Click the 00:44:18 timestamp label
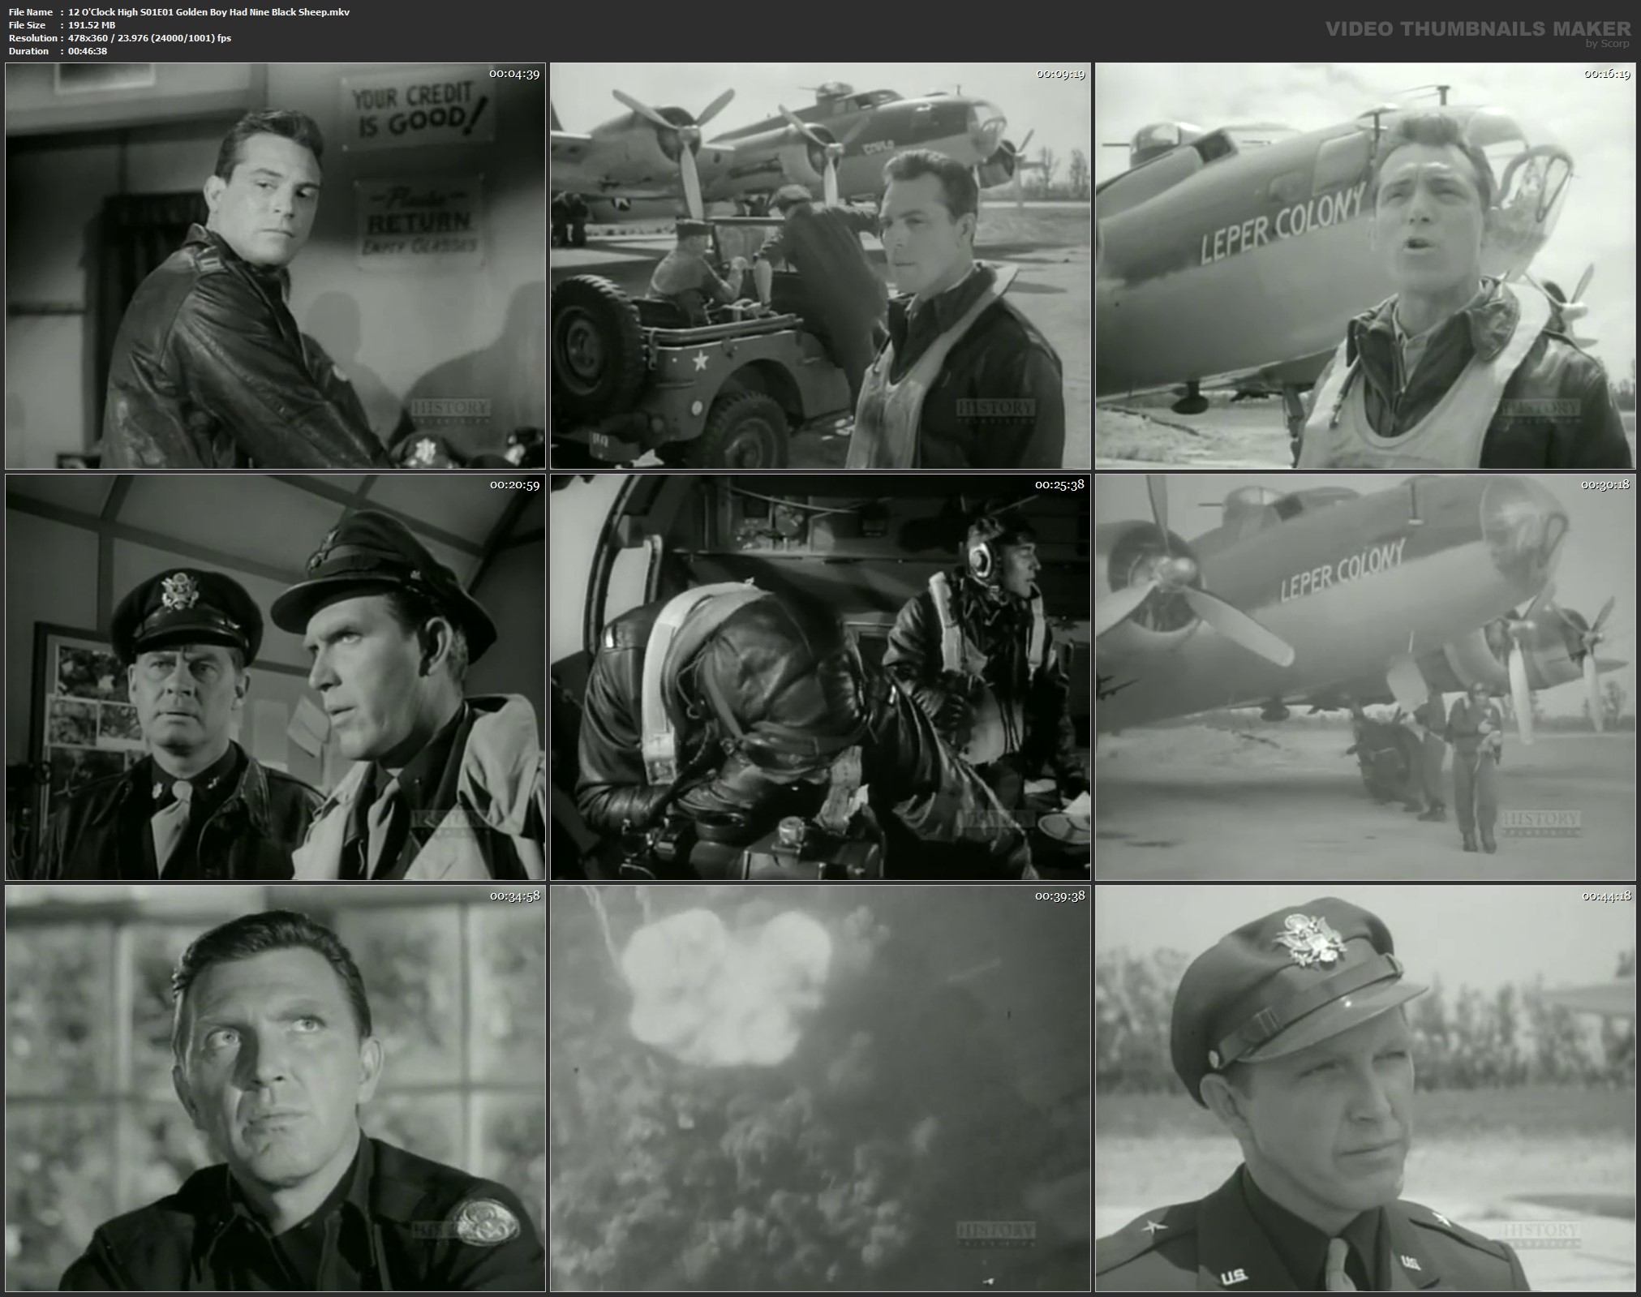This screenshot has height=1297, width=1641. click(1605, 896)
